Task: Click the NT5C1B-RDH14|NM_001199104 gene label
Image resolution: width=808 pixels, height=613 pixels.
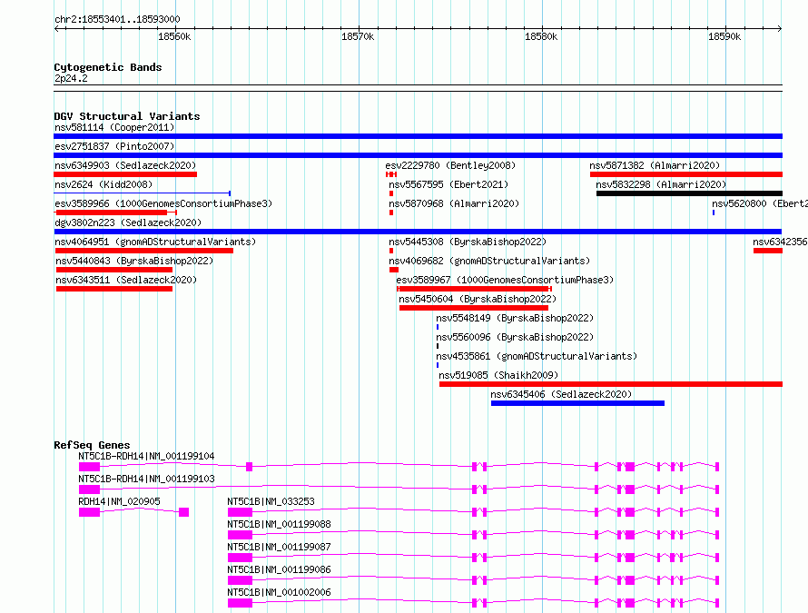Action: click(x=146, y=456)
